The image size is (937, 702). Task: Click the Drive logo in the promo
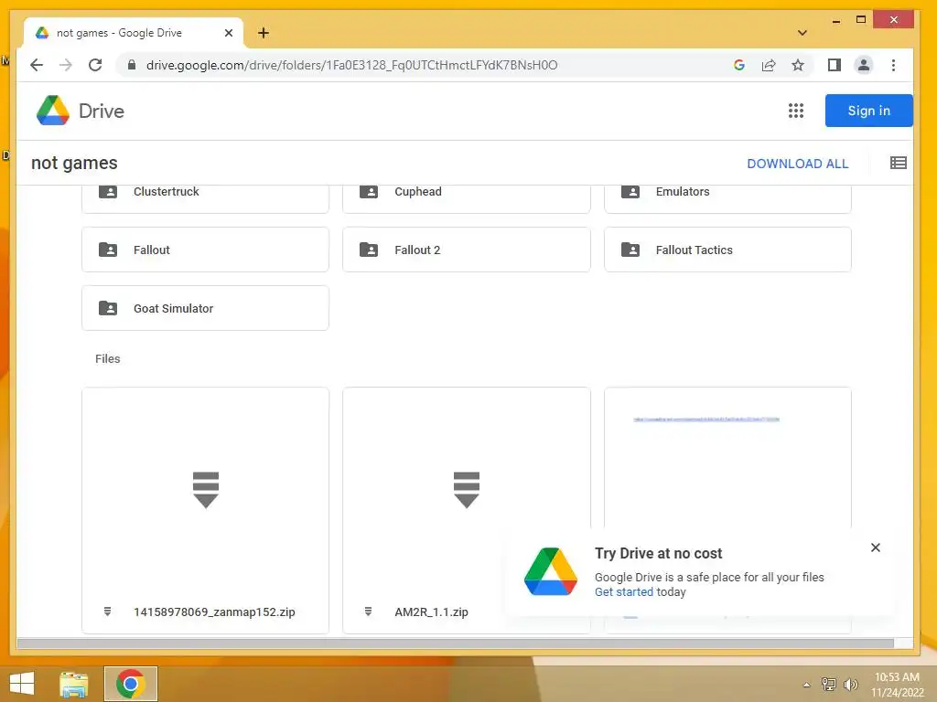(x=550, y=571)
